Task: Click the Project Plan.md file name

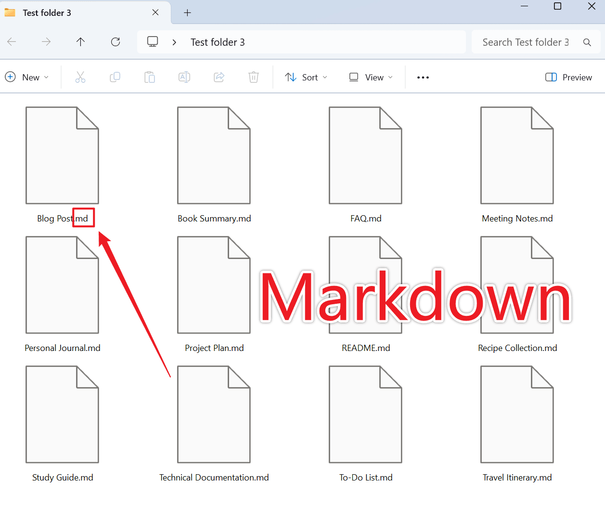Action: 214,348
